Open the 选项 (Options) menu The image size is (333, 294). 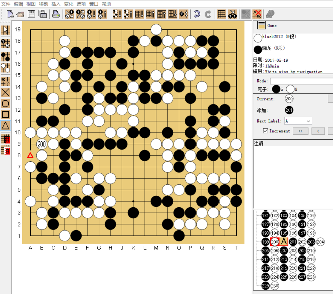pyautogui.click(x=81, y=4)
